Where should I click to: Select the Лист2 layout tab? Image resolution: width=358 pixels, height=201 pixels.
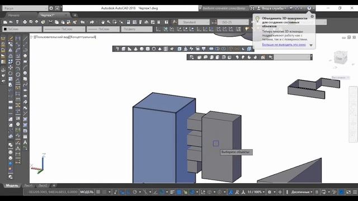[x=43, y=185]
